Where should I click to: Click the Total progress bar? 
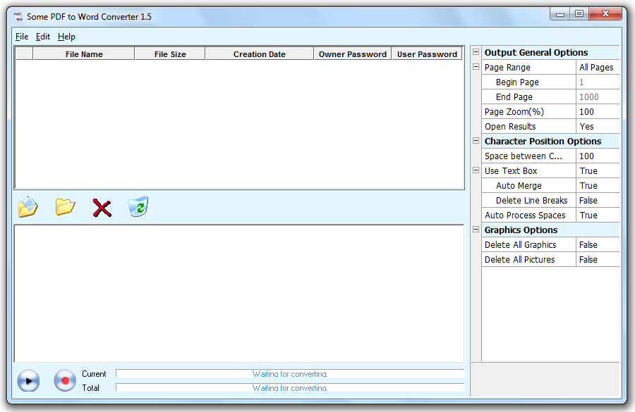coord(290,387)
